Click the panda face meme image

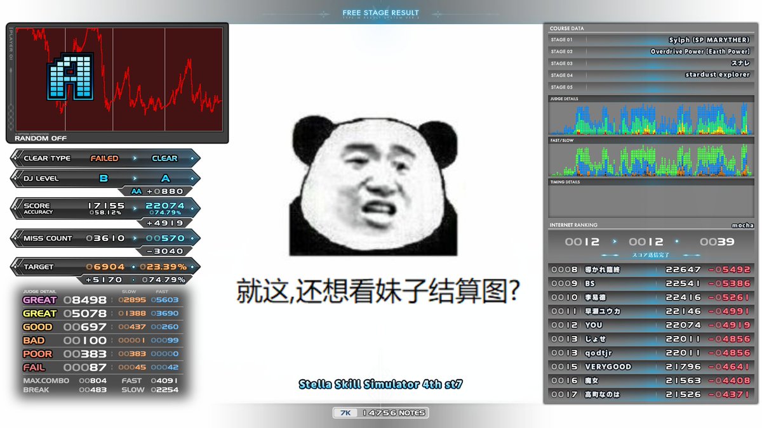coord(373,186)
